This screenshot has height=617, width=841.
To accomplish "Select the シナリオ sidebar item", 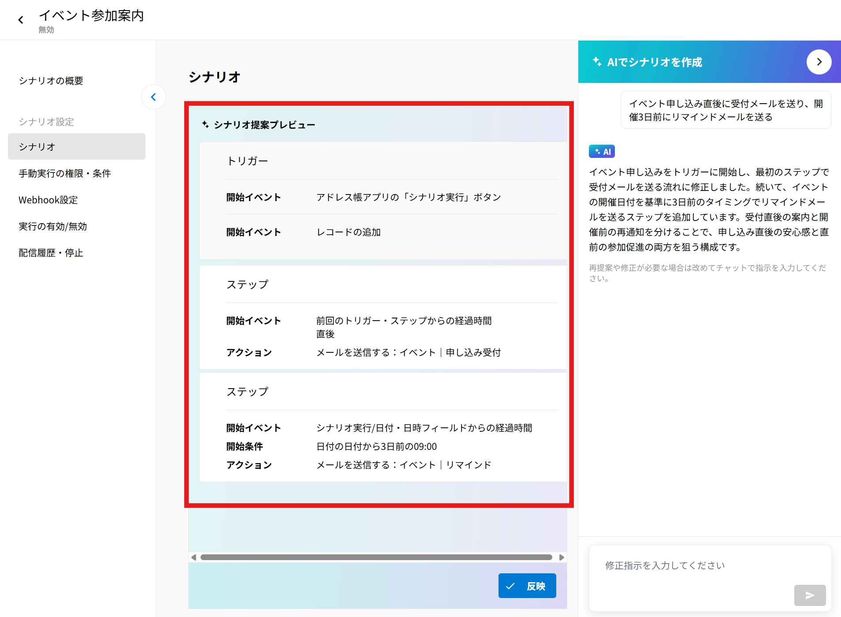I will 76,146.
